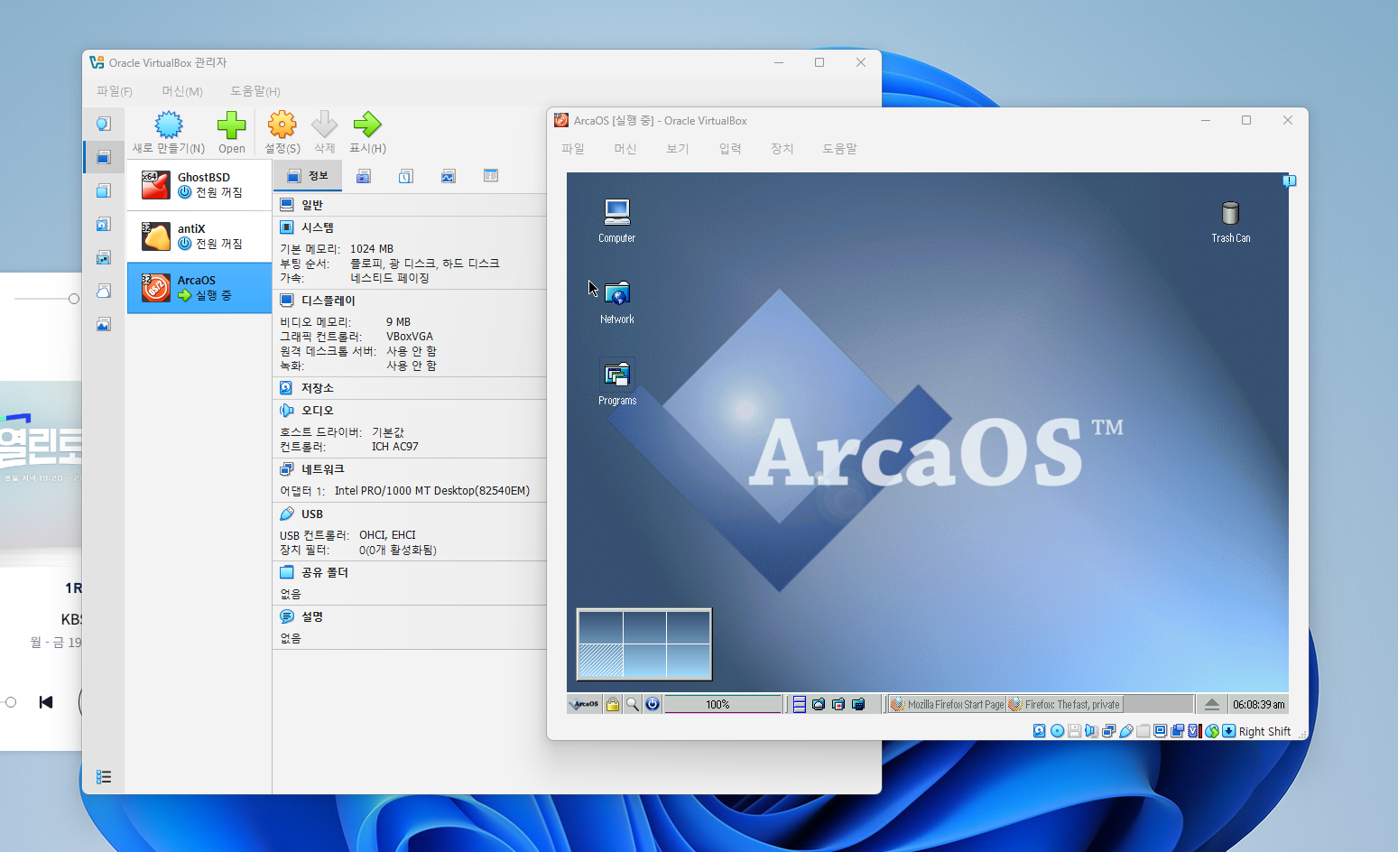
Task: Select the Trash Can desktop icon
Action: (1231, 222)
